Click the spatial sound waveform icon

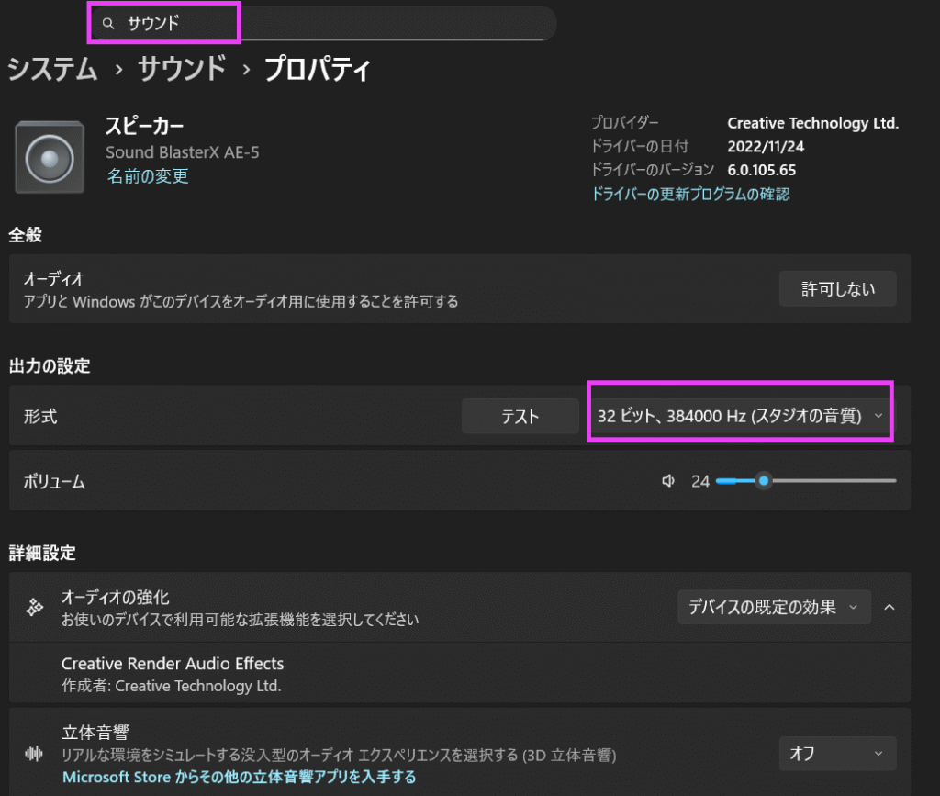(34, 754)
